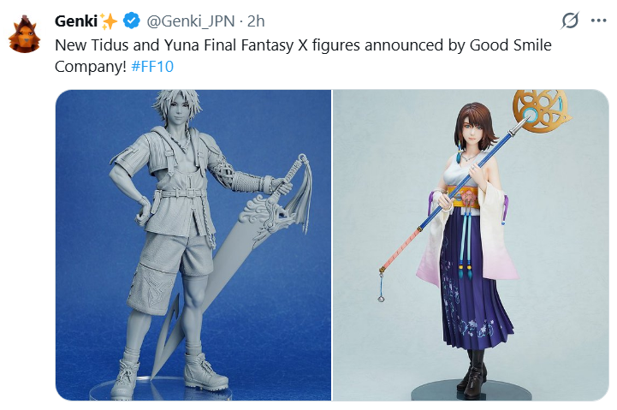Open the post via 2h timestamp
The height and width of the screenshot is (410, 617).
pyautogui.click(x=256, y=21)
